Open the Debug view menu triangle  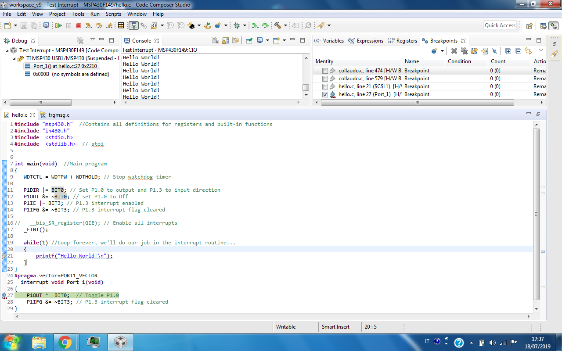coord(92,40)
